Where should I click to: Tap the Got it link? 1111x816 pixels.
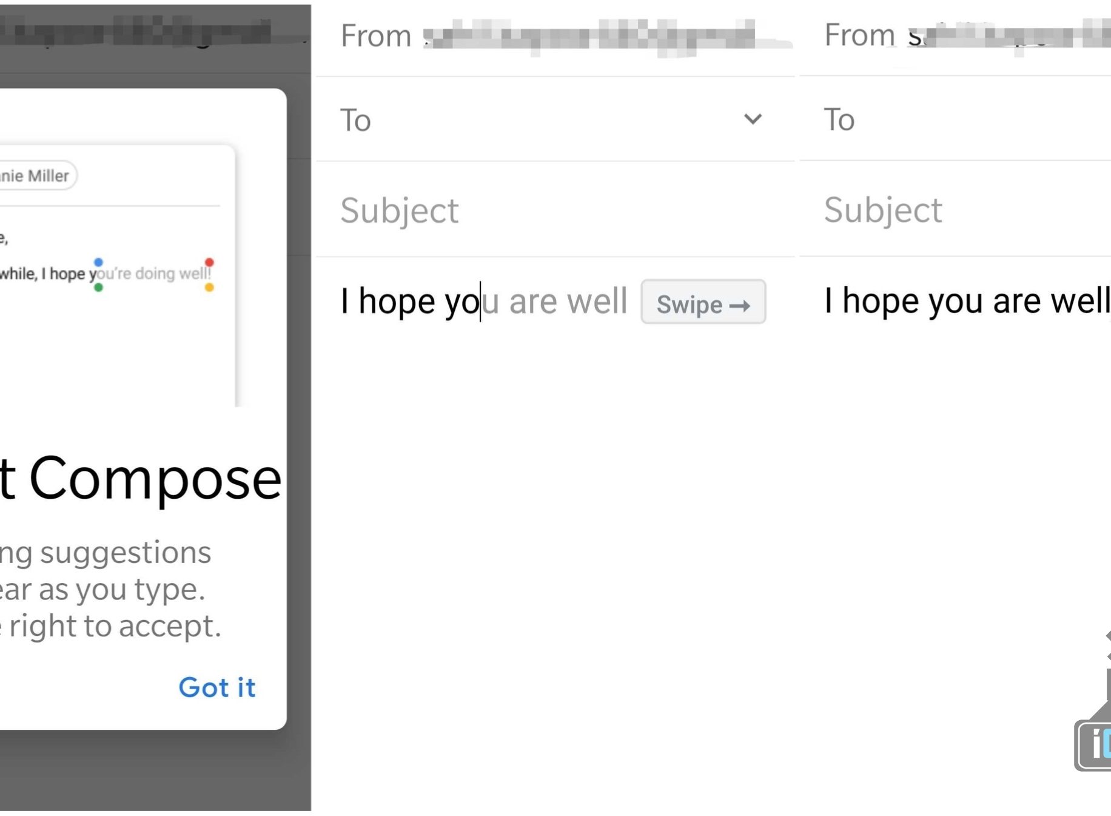[x=217, y=687]
